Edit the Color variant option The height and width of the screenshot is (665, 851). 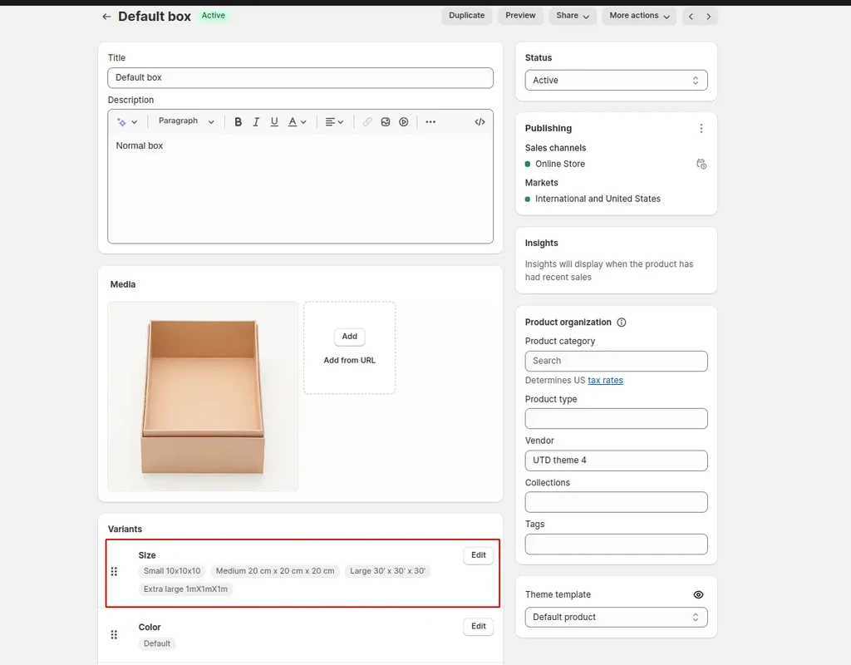point(478,627)
